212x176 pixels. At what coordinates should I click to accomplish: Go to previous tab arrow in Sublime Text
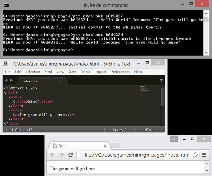[x=6, y=81]
